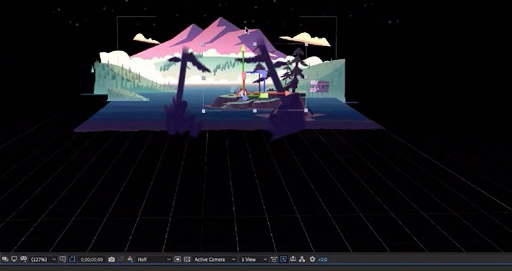Click the current time 0;00;00;00 display
Image resolution: width=512 pixels, height=271 pixels.
(93, 259)
